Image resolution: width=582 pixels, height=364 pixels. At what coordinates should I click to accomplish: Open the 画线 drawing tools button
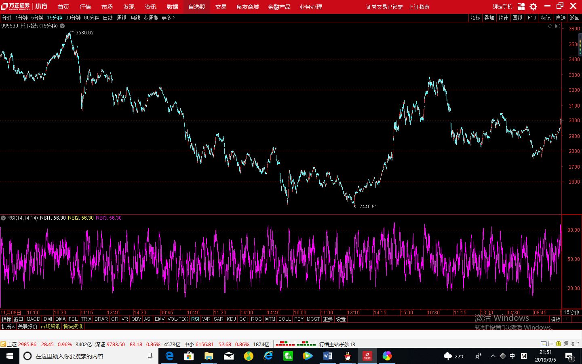pyautogui.click(x=518, y=18)
